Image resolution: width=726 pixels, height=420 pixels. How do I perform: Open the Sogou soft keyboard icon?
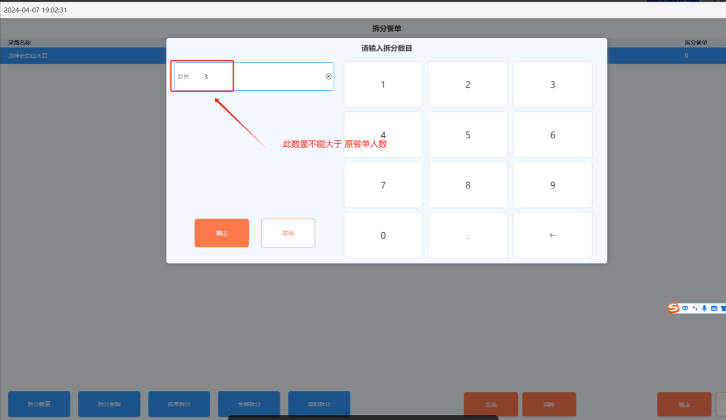[x=714, y=308]
